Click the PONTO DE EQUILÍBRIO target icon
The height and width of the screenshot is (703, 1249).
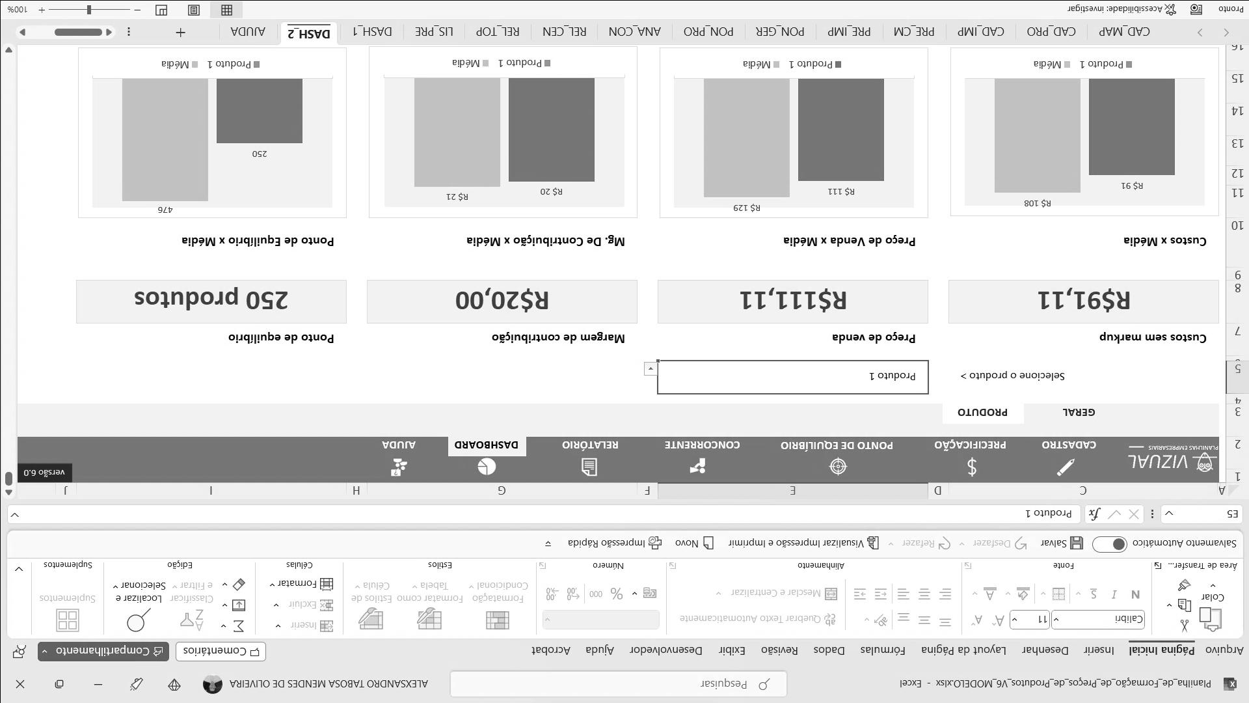coord(838,467)
